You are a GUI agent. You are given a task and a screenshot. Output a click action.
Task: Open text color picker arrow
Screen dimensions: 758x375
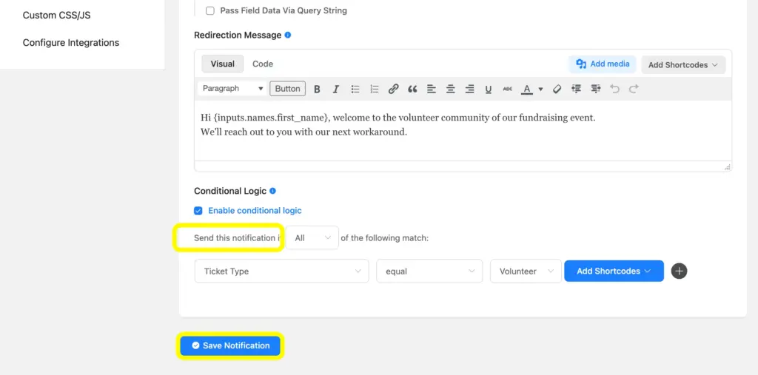click(x=540, y=89)
